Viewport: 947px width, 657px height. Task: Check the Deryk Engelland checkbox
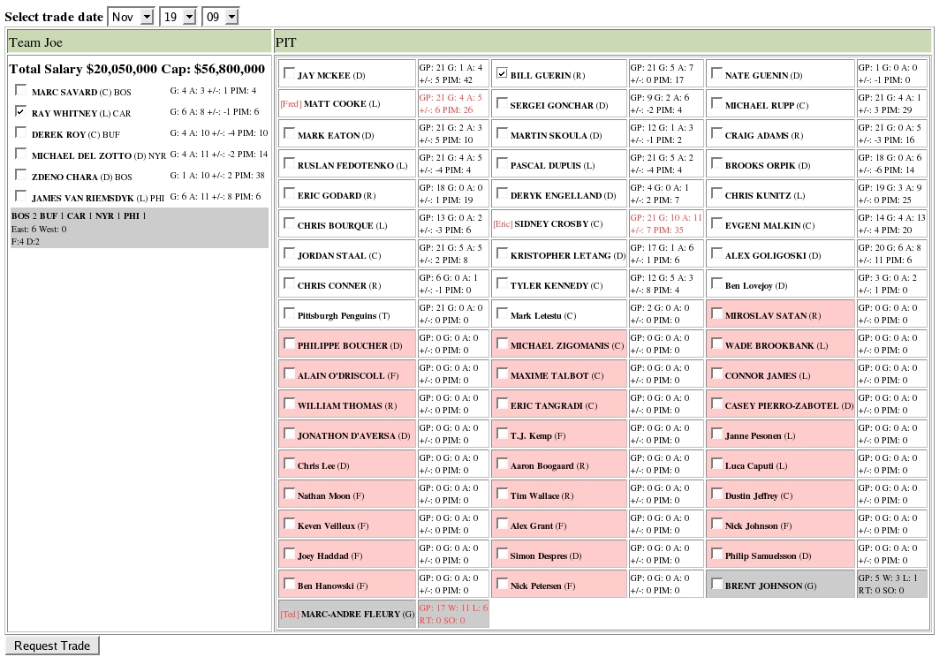502,193
